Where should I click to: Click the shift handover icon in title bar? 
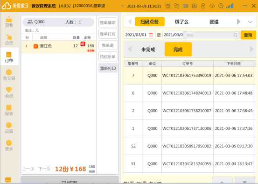(x=177, y=6)
